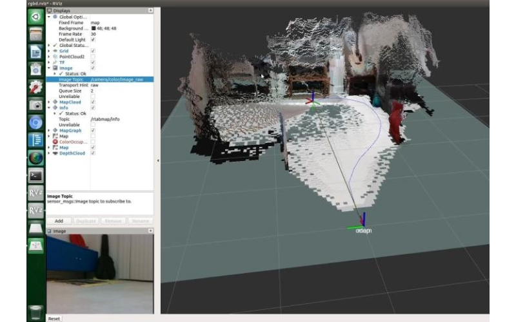
Task: Select the MapGraph display item
Action: point(70,130)
